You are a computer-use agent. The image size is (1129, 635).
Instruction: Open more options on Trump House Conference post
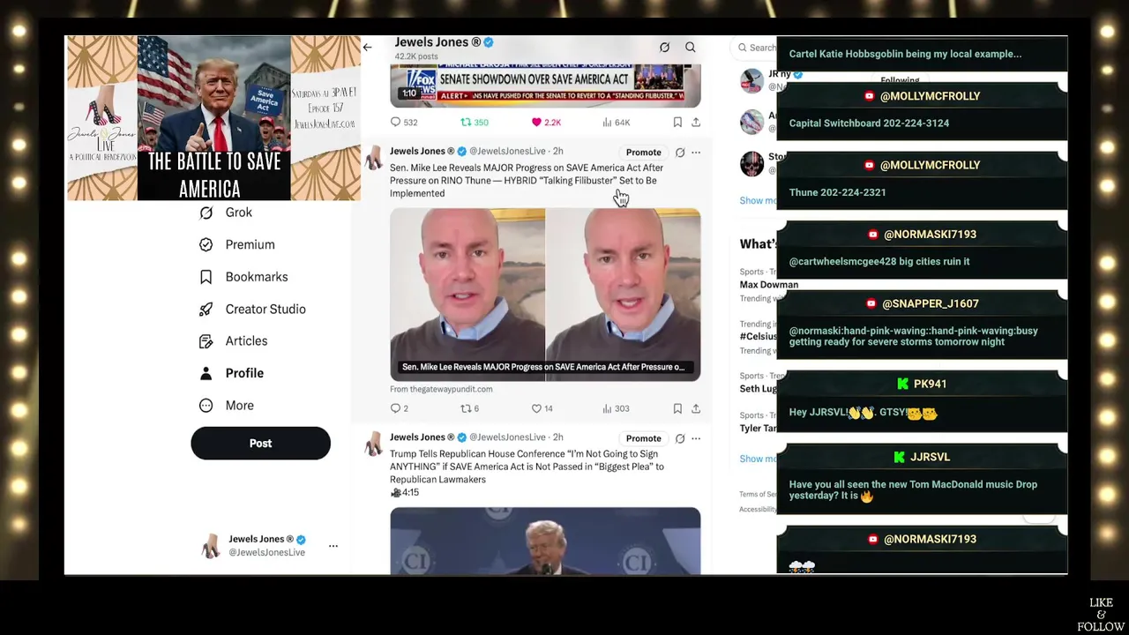696,438
